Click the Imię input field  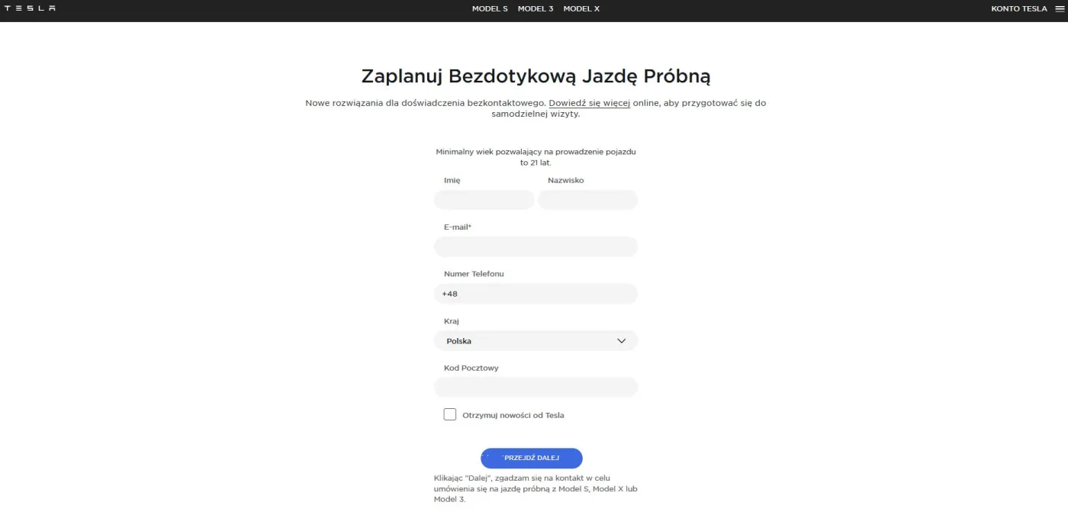tap(484, 199)
